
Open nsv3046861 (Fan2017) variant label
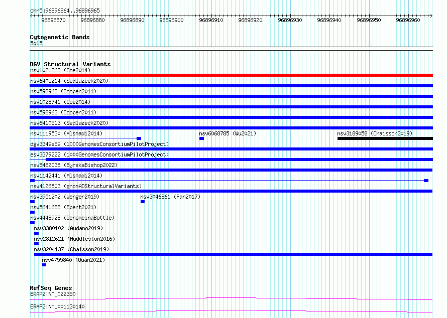[170, 197]
